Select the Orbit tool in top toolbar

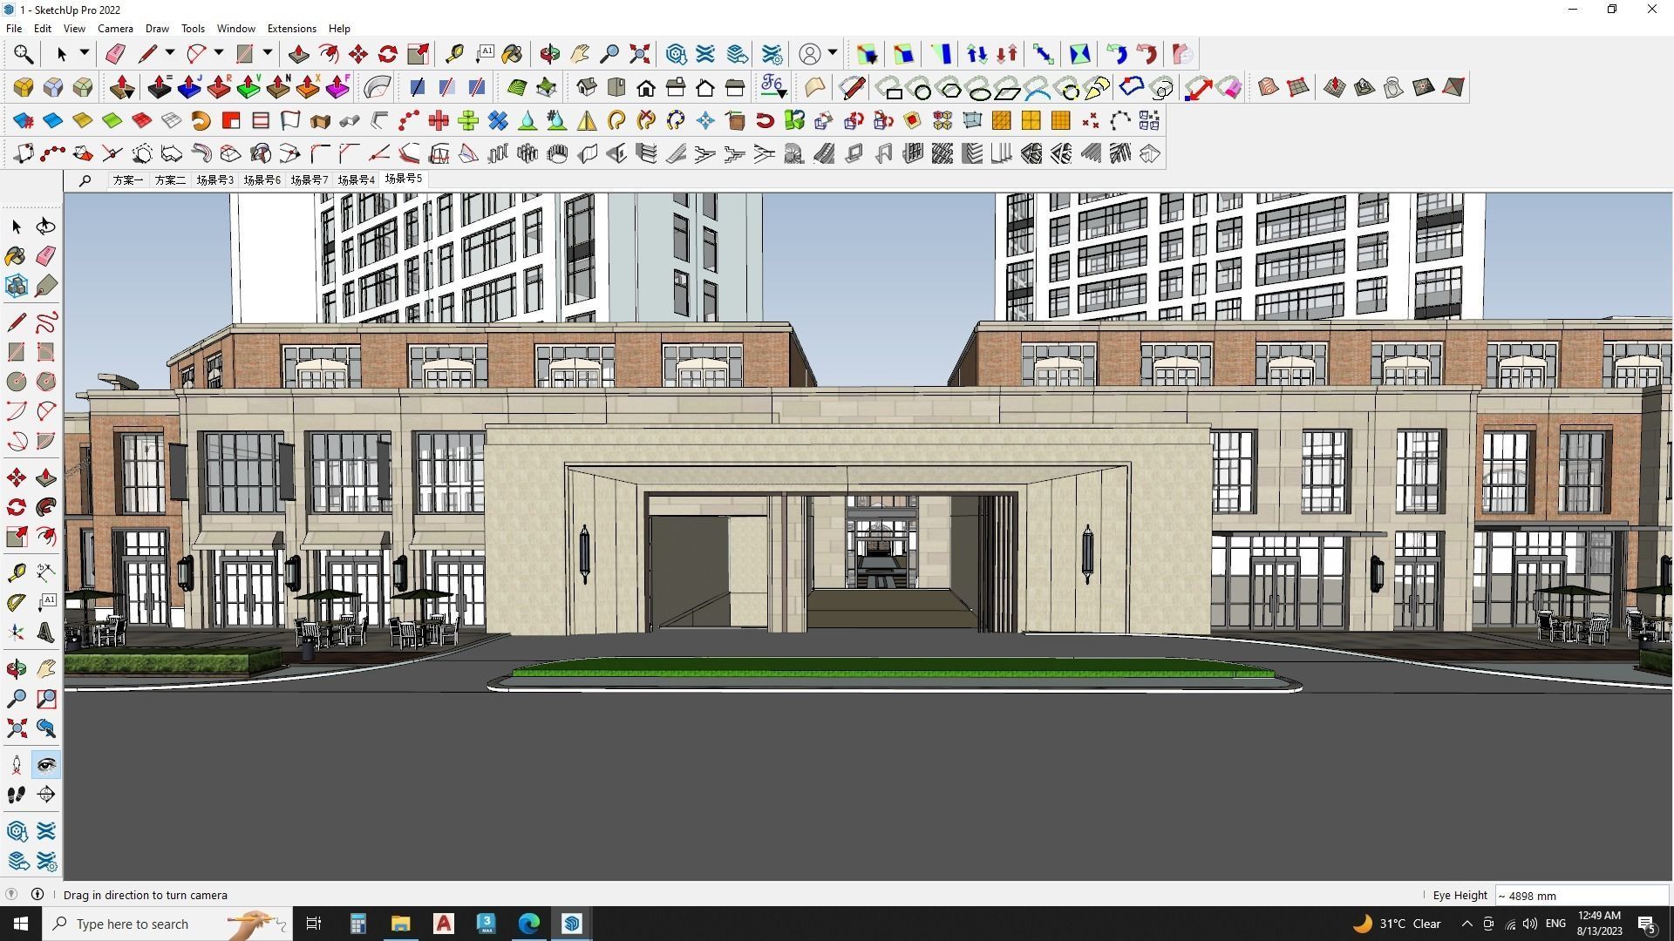(549, 54)
